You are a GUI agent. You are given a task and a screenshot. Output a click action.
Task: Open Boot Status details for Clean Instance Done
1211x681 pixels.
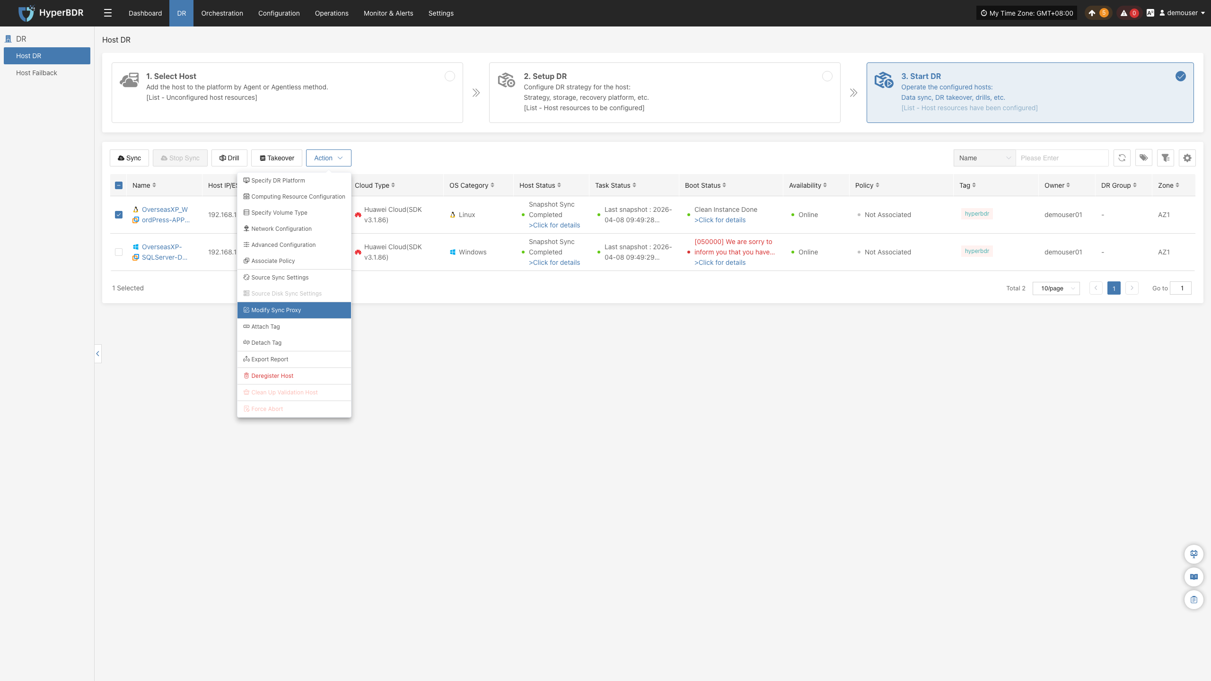point(720,220)
